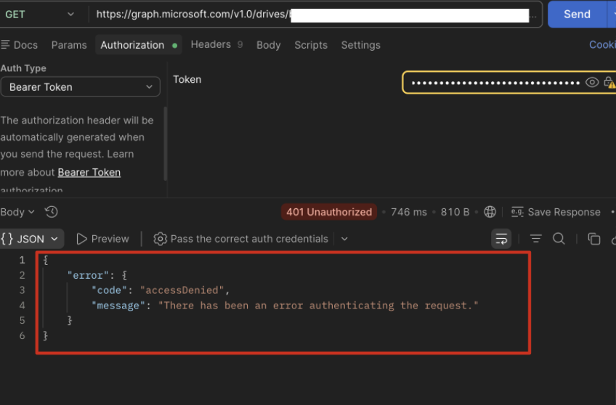Screen dimensions: 616x405
Task: Switch to the Headers tab
Action: [216, 45]
